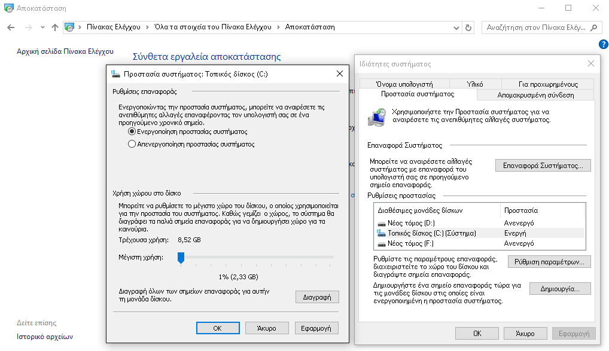The width and height of the screenshot is (609, 351).
Task: Close the Ιδιότητες συστήματος window
Action: (590, 63)
